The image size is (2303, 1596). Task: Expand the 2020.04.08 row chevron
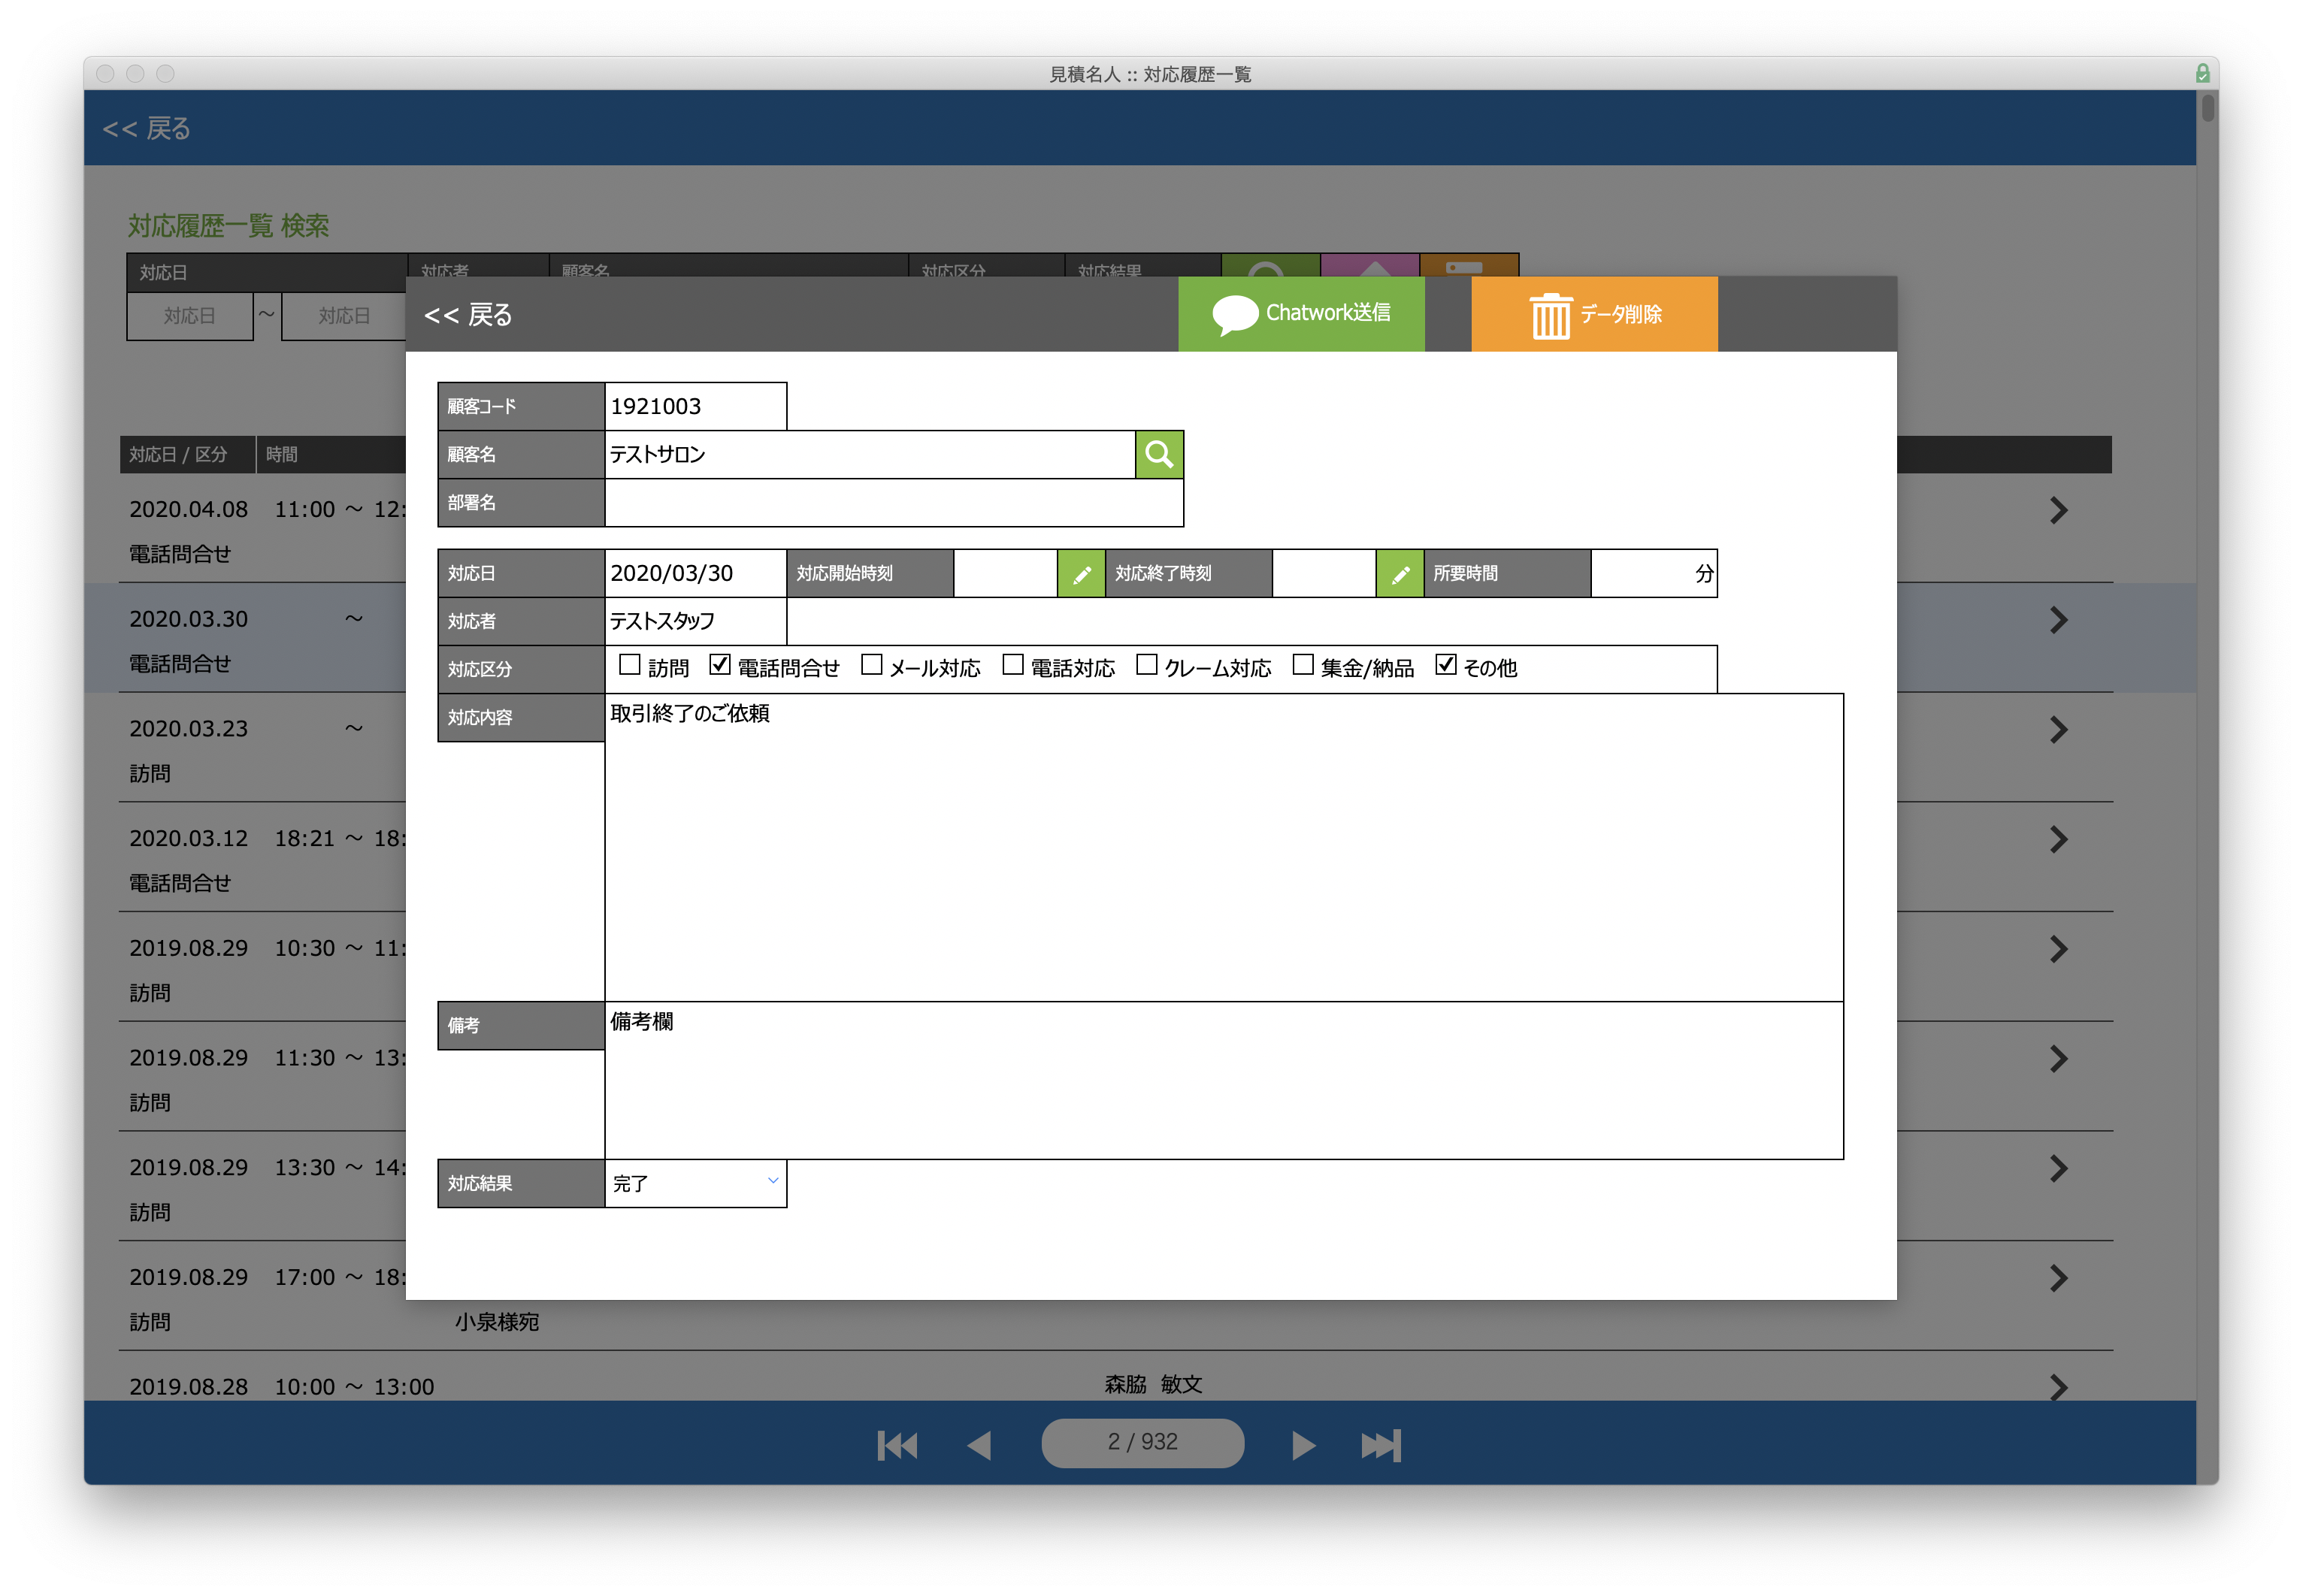[2057, 511]
